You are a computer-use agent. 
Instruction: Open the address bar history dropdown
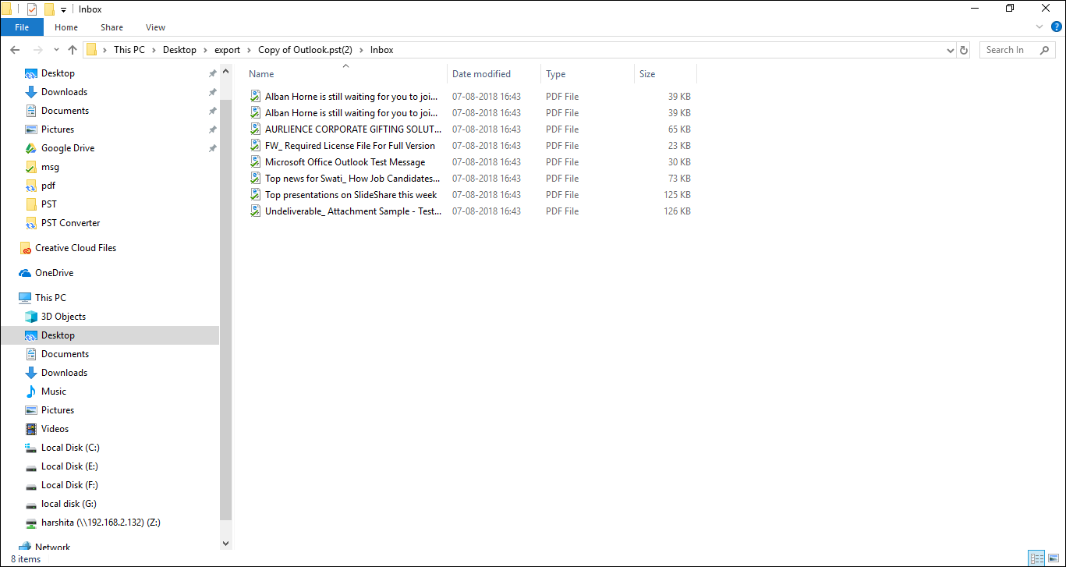950,50
